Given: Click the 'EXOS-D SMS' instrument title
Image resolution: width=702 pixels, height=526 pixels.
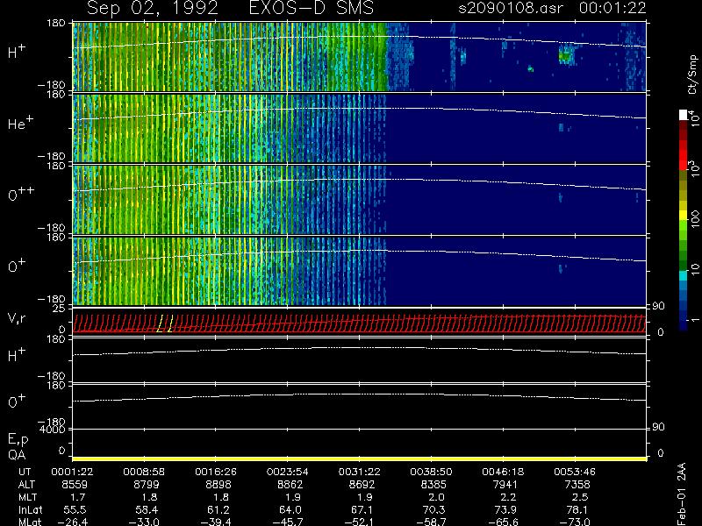Looking at the screenshot, I should point(311,8).
